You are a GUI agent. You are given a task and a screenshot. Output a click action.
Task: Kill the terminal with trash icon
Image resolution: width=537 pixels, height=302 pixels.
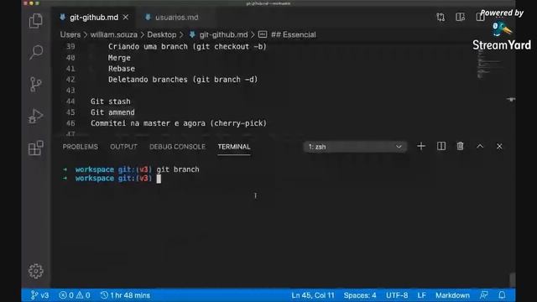pyautogui.click(x=460, y=147)
